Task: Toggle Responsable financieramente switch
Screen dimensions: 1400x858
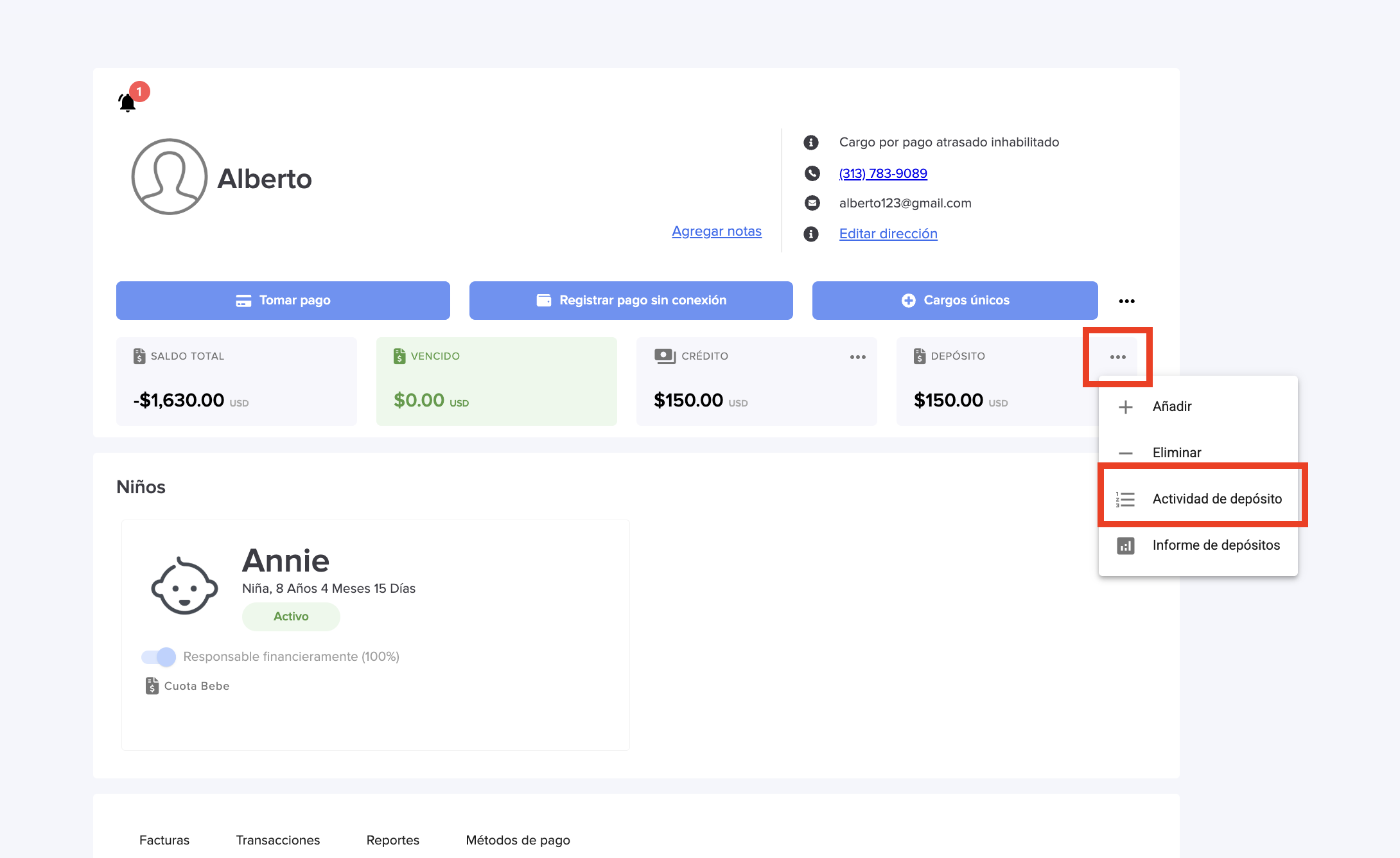Action: pyautogui.click(x=159, y=656)
